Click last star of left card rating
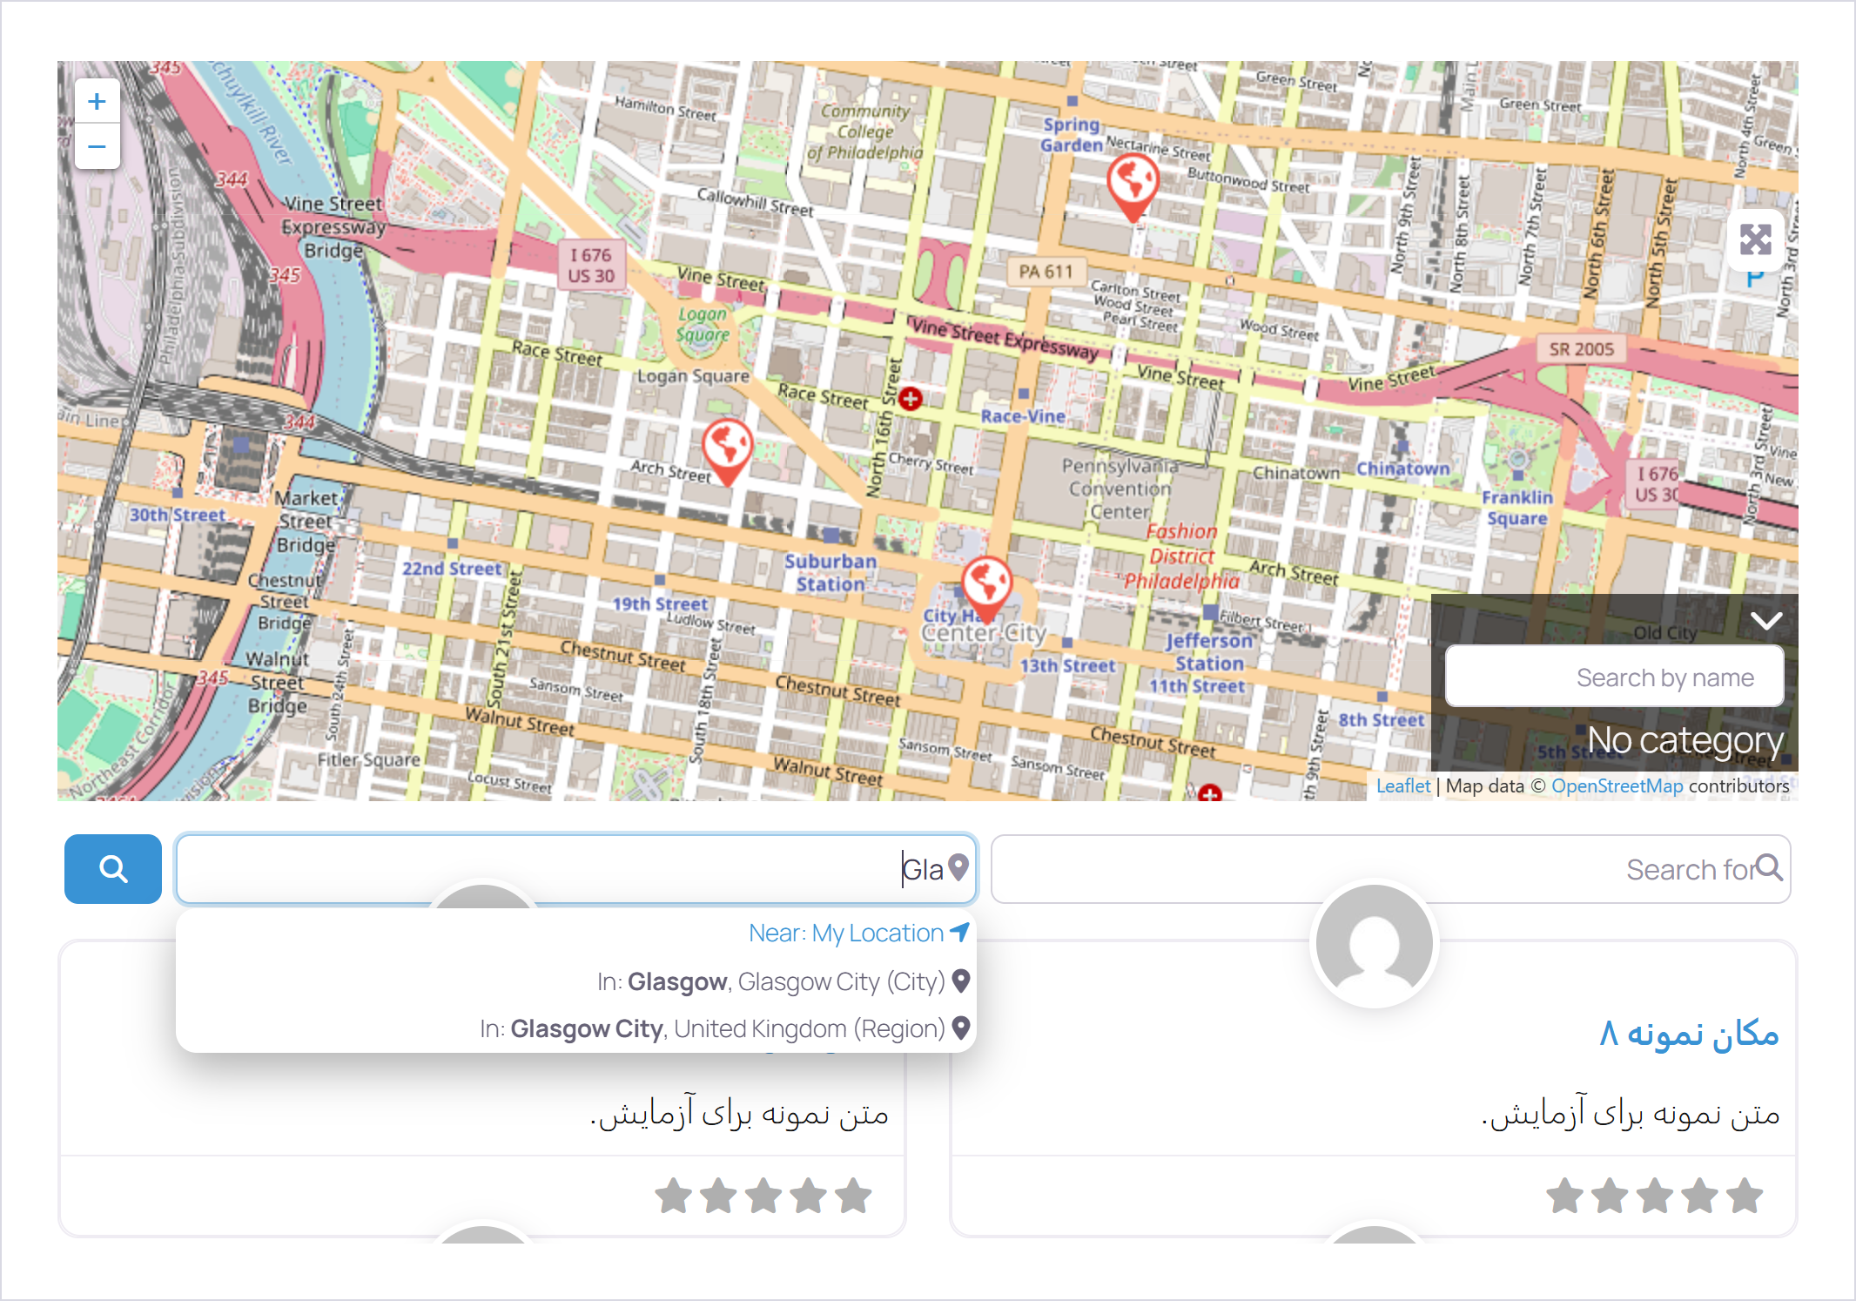The height and width of the screenshot is (1301, 1856). [x=853, y=1196]
